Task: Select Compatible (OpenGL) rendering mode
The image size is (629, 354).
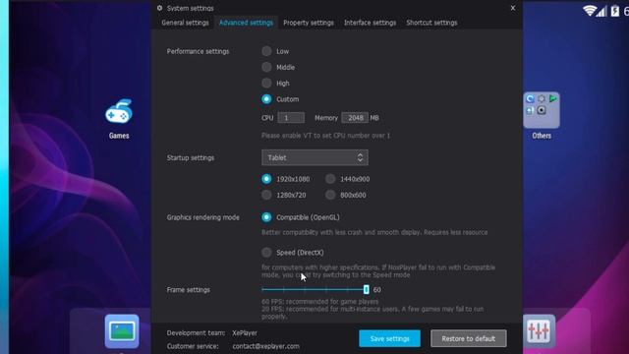Action: [x=266, y=217]
